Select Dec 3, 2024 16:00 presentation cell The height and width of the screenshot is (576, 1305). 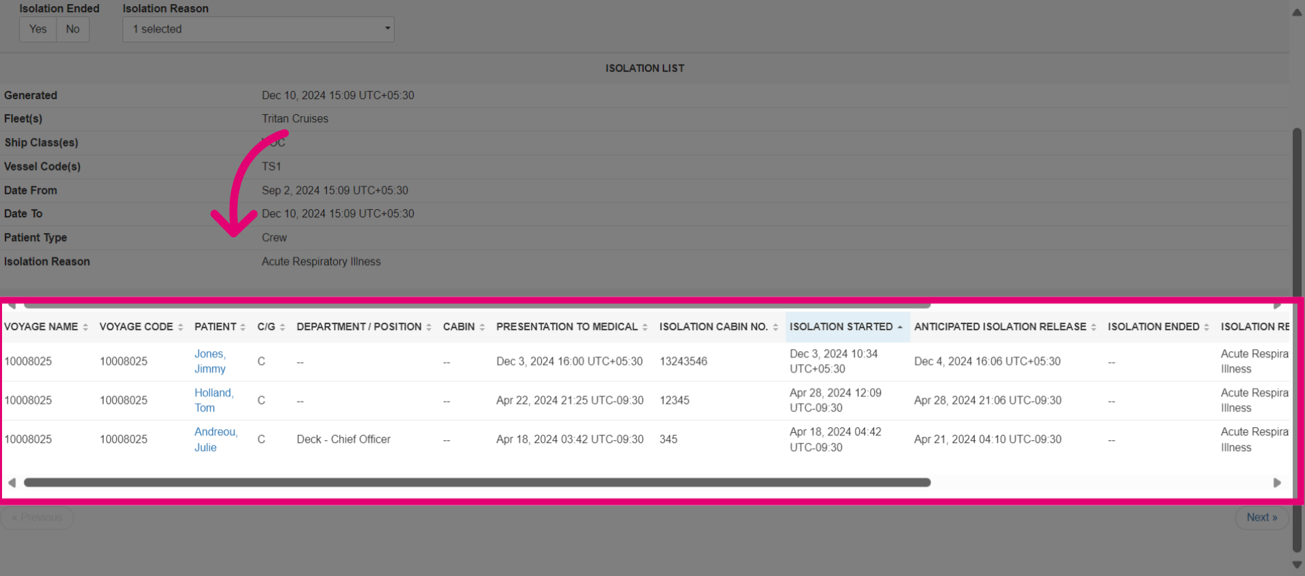coord(570,361)
